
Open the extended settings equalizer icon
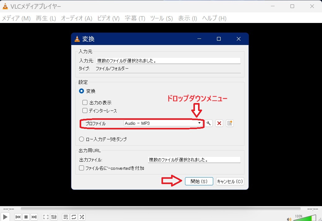54,217
